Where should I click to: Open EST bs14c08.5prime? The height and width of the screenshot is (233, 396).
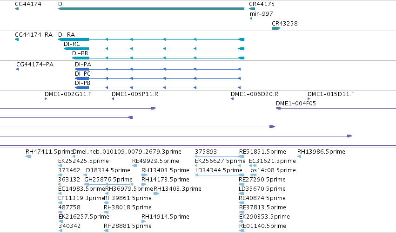273,170
